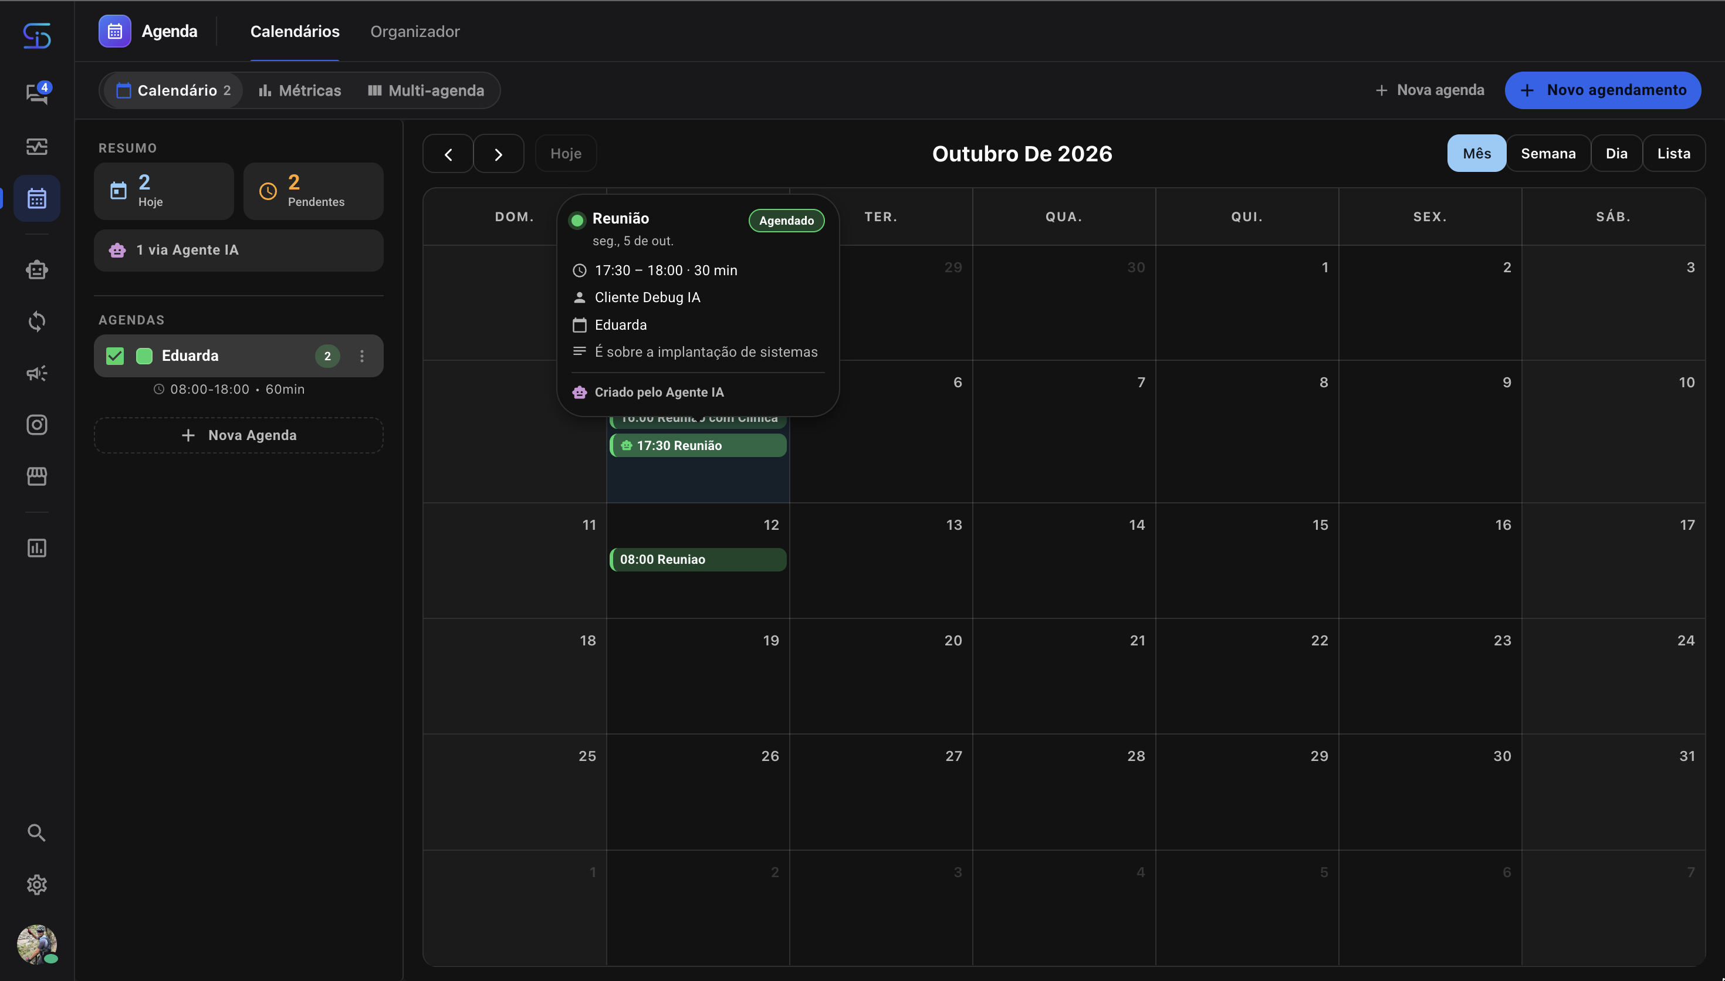Switch to Semana view
The width and height of the screenshot is (1725, 981).
[1548, 154]
